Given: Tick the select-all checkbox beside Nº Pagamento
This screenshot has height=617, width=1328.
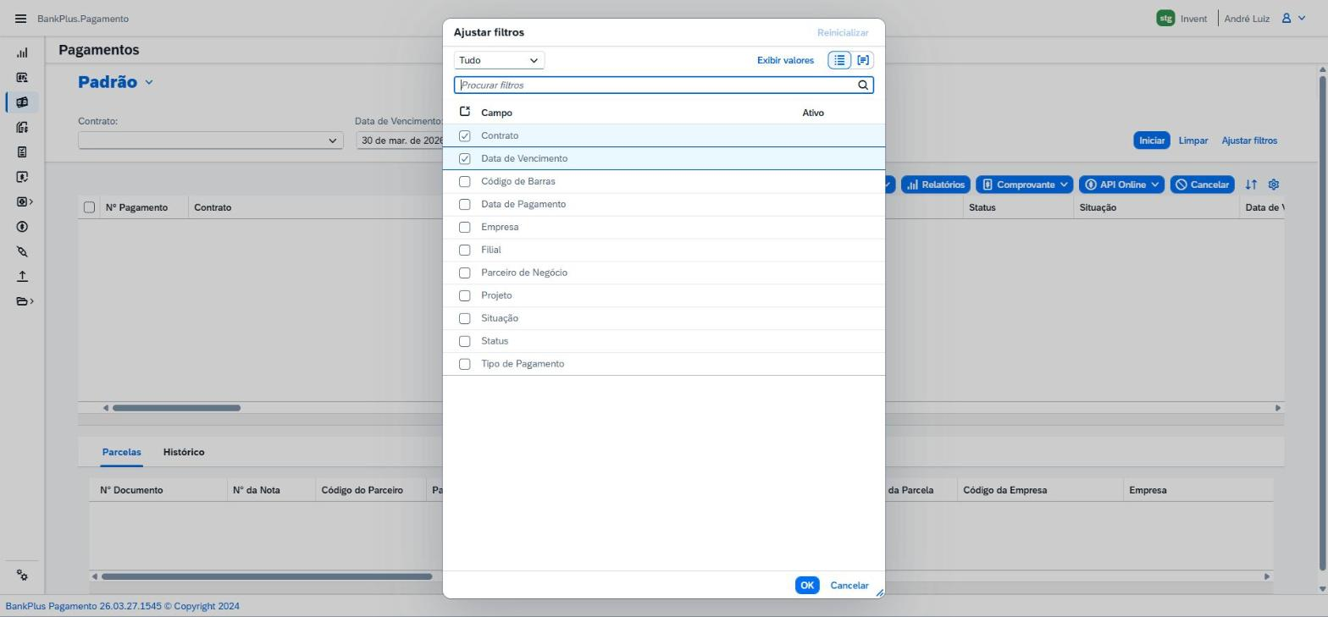Looking at the screenshot, I should [x=89, y=207].
